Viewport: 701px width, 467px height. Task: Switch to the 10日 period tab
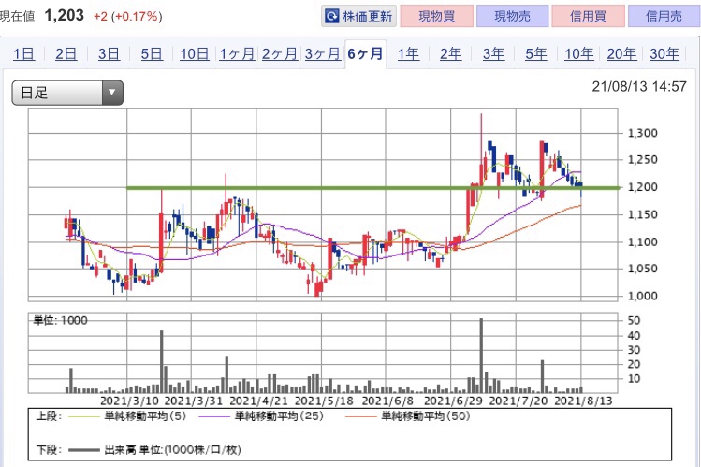click(x=195, y=54)
